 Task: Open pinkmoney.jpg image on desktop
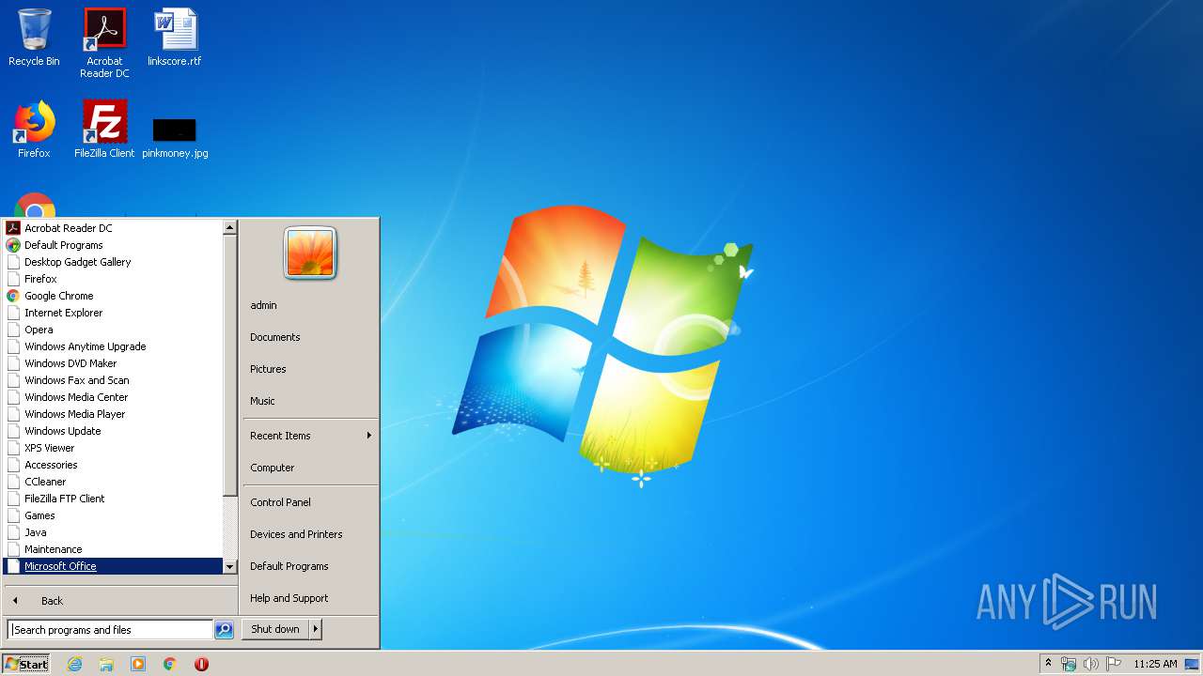175,137
